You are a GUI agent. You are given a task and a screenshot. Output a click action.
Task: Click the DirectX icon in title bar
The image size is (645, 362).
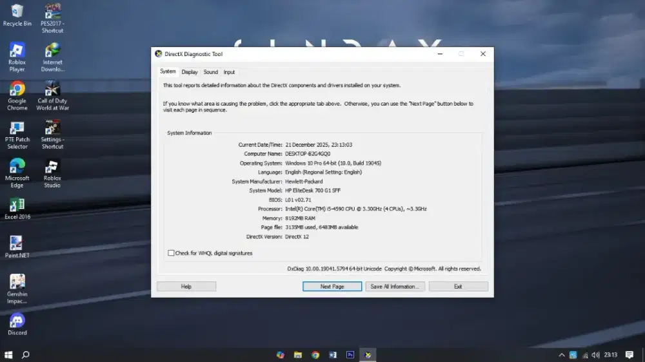[159, 54]
